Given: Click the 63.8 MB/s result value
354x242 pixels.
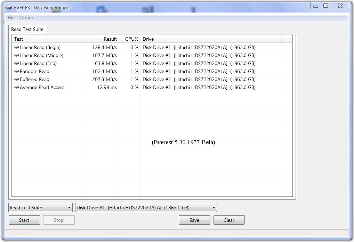Looking at the screenshot, I should pos(106,63).
